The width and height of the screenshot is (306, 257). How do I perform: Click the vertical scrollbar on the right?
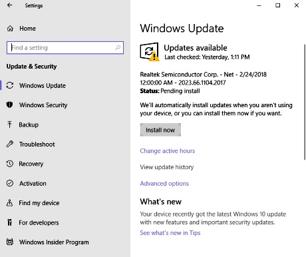click(x=305, y=102)
